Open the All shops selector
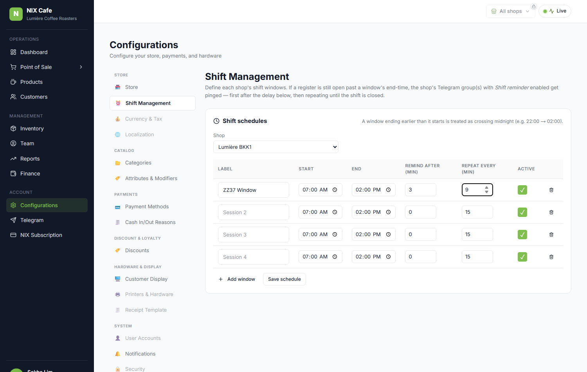 [510, 11]
